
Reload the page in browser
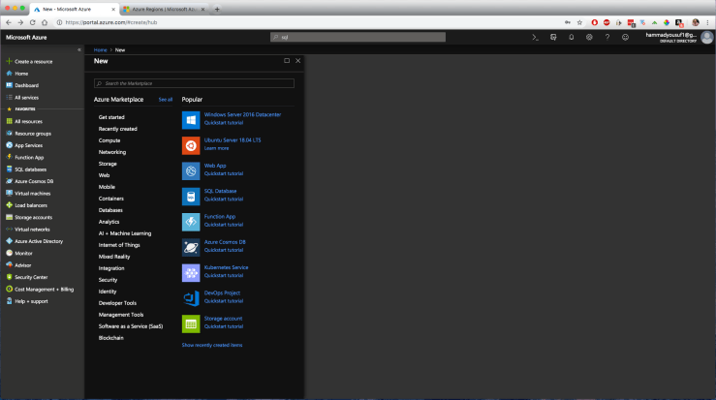tap(32, 22)
